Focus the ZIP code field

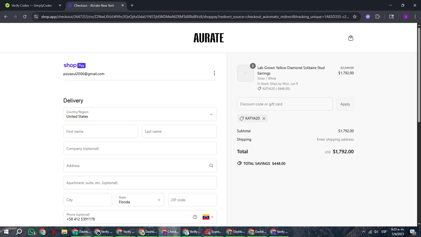pos(192,200)
